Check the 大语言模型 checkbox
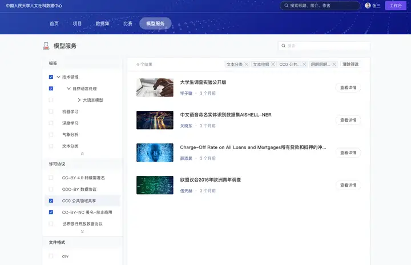Screen dimensions: 411x265 (x=51, y=100)
